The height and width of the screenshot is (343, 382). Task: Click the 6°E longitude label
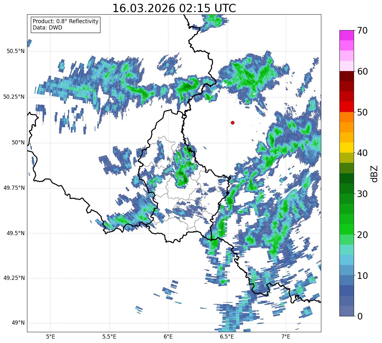pos(168,336)
